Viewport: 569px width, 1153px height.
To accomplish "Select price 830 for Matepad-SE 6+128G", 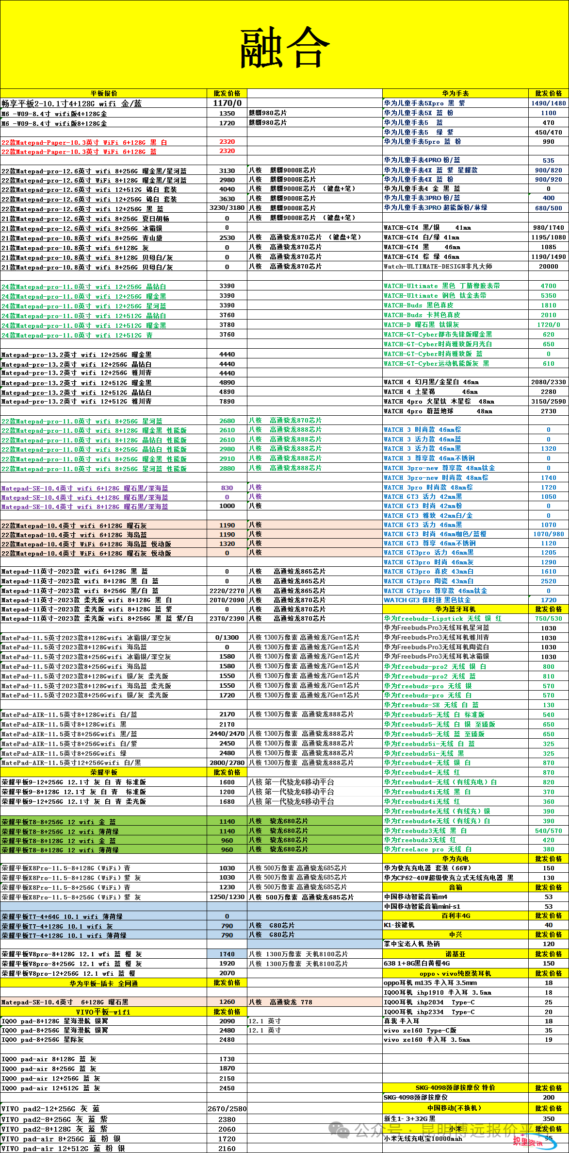I will click(x=227, y=488).
